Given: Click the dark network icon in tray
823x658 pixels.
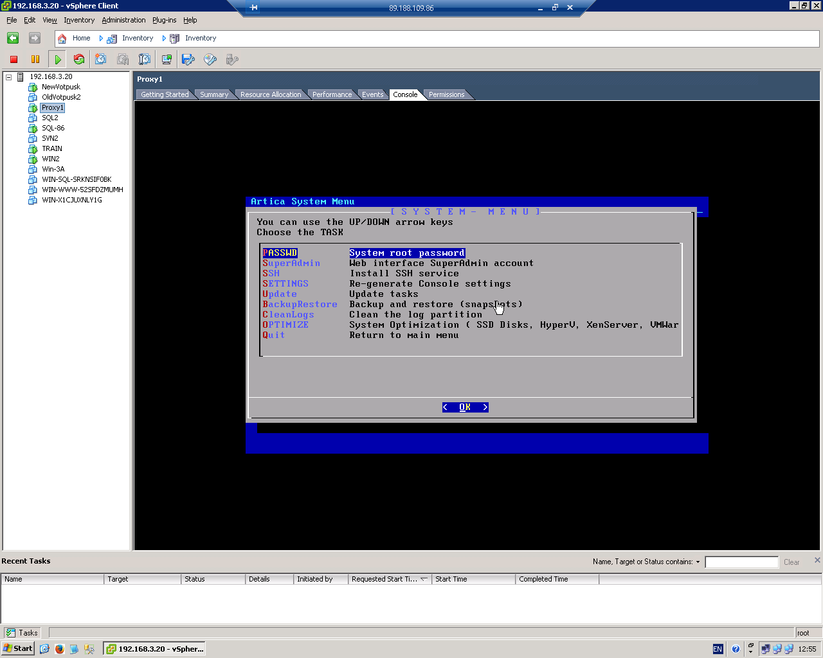Looking at the screenshot, I should pos(766,649).
